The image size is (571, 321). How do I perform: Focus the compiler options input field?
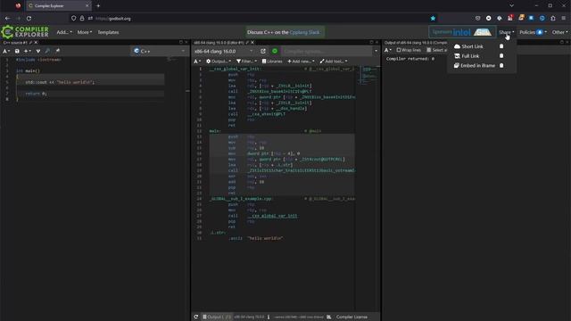tap(327, 52)
